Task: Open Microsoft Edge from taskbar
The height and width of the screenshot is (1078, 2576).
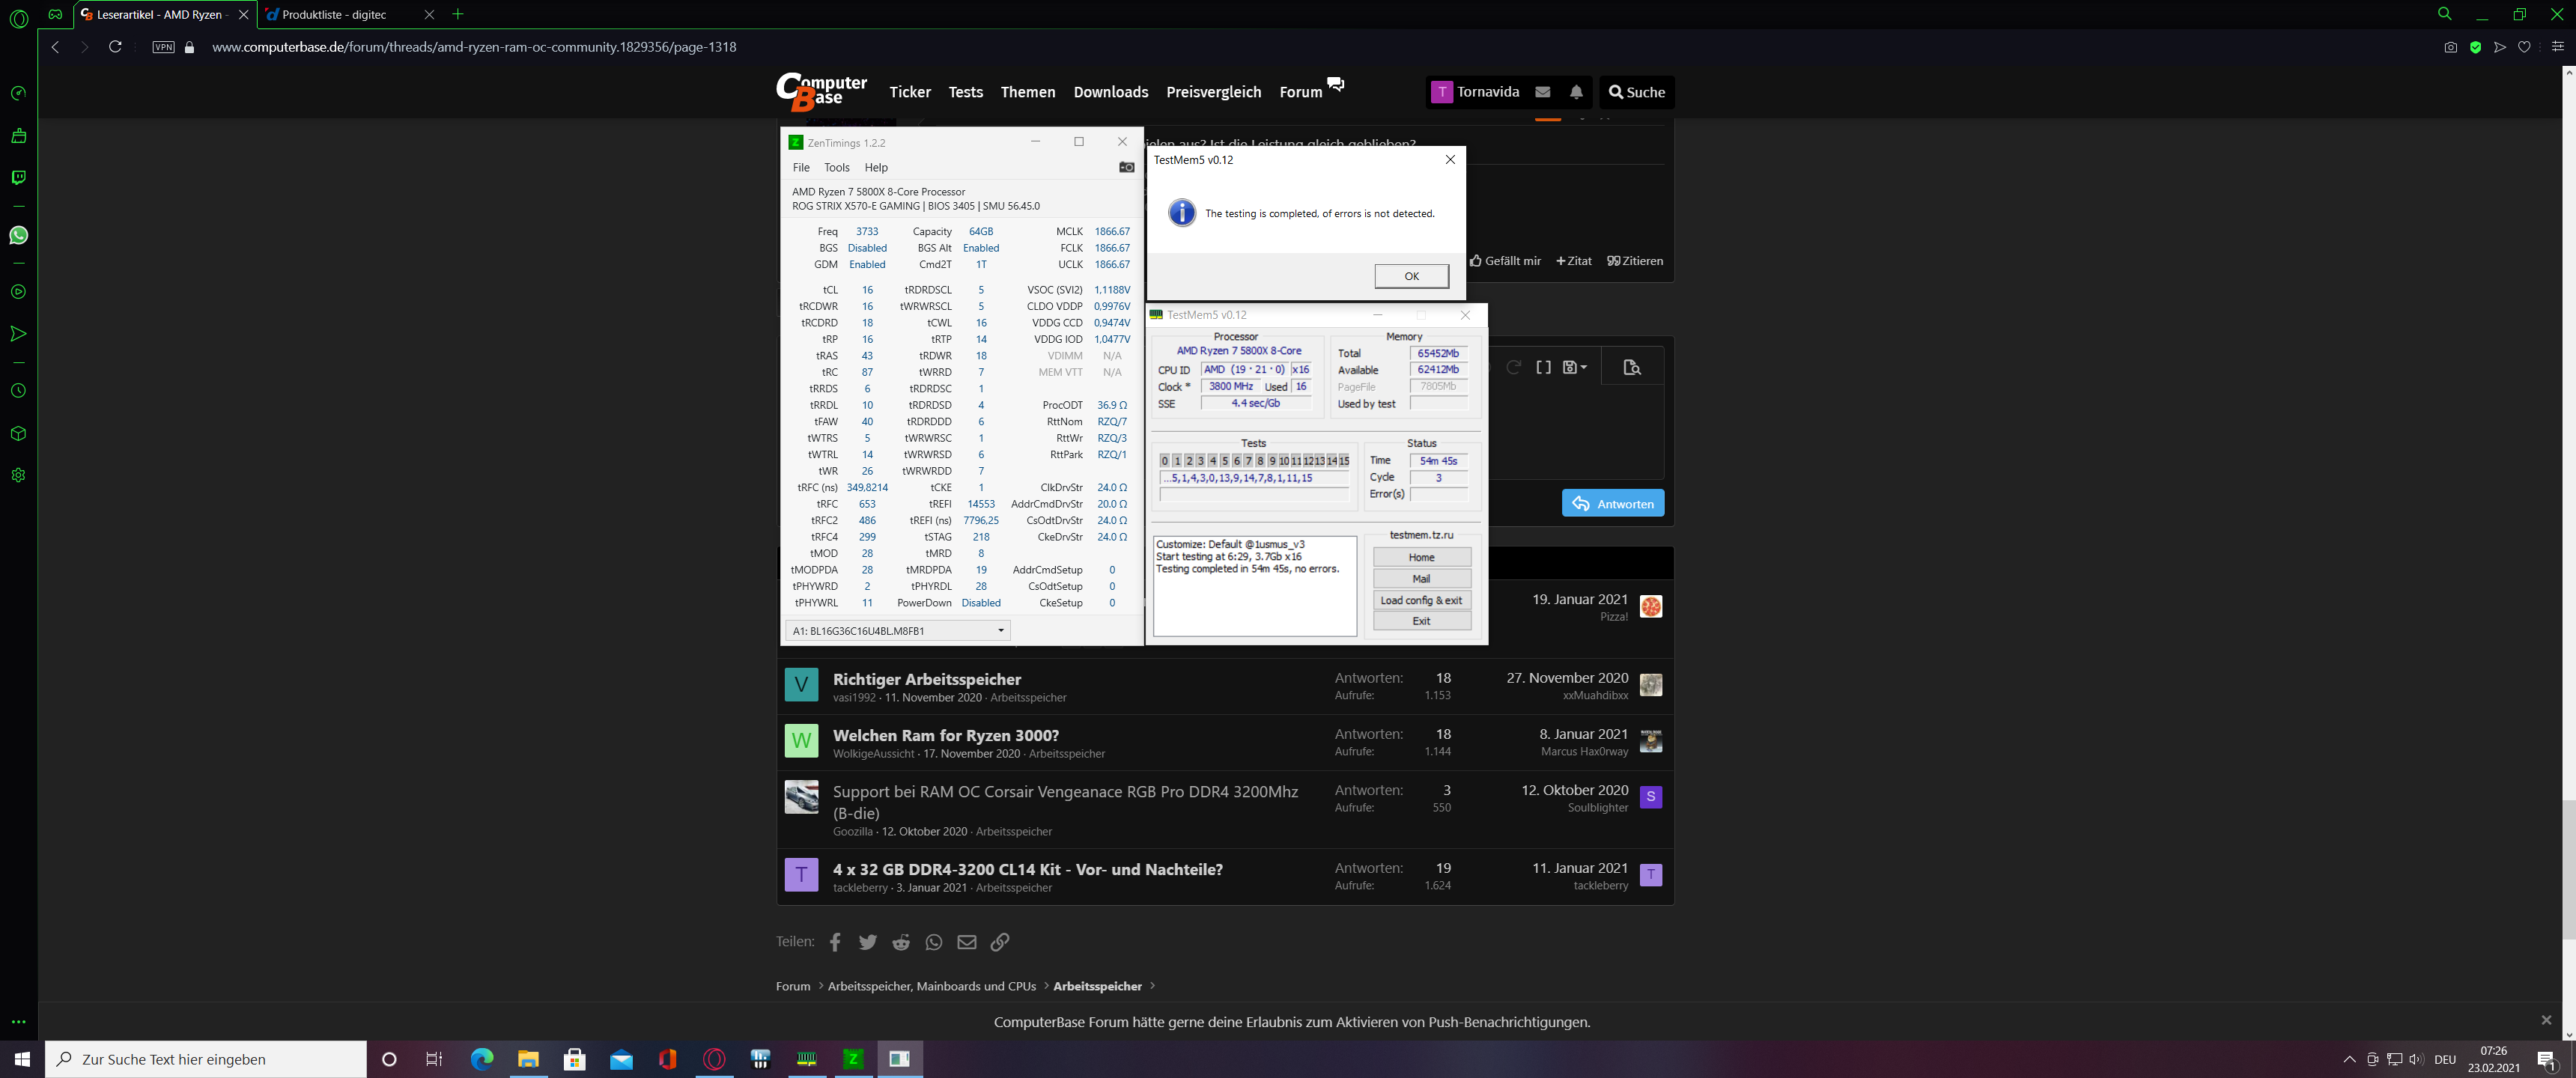Action: pyautogui.click(x=482, y=1059)
